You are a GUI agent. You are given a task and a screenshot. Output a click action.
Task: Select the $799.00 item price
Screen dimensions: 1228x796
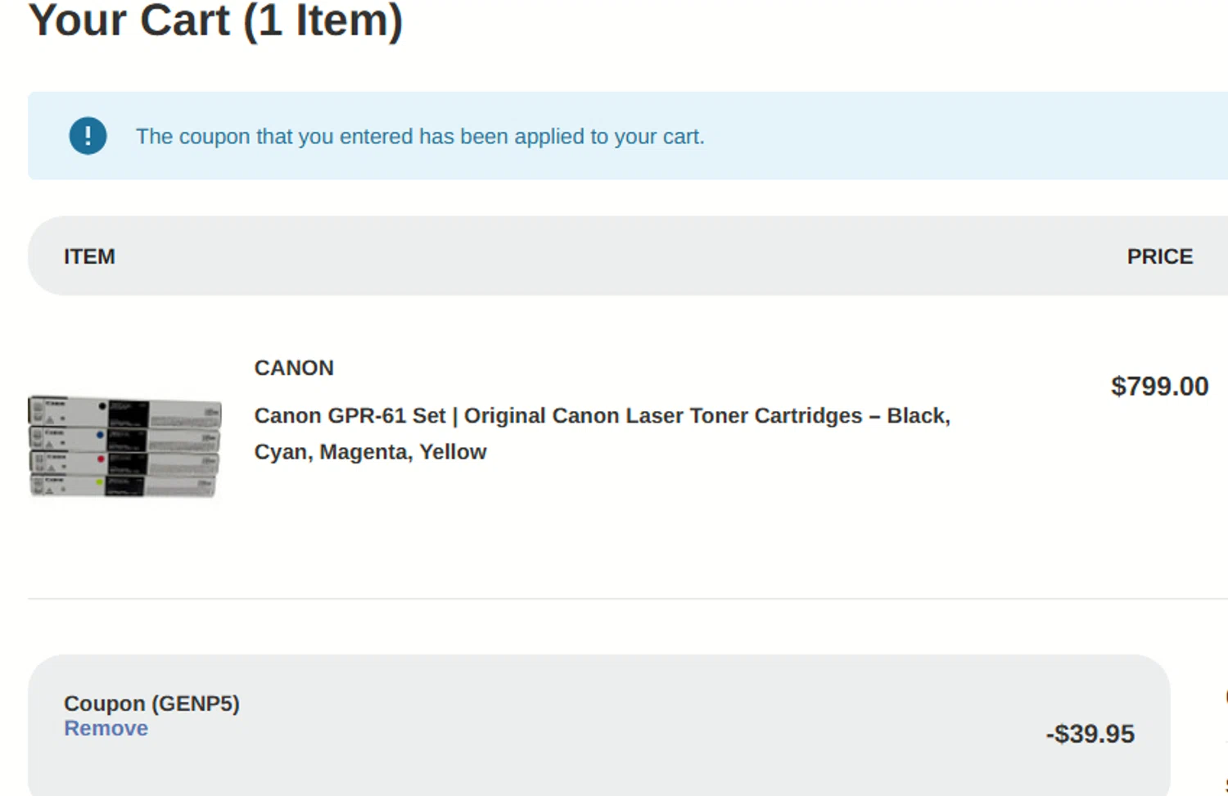click(1159, 386)
